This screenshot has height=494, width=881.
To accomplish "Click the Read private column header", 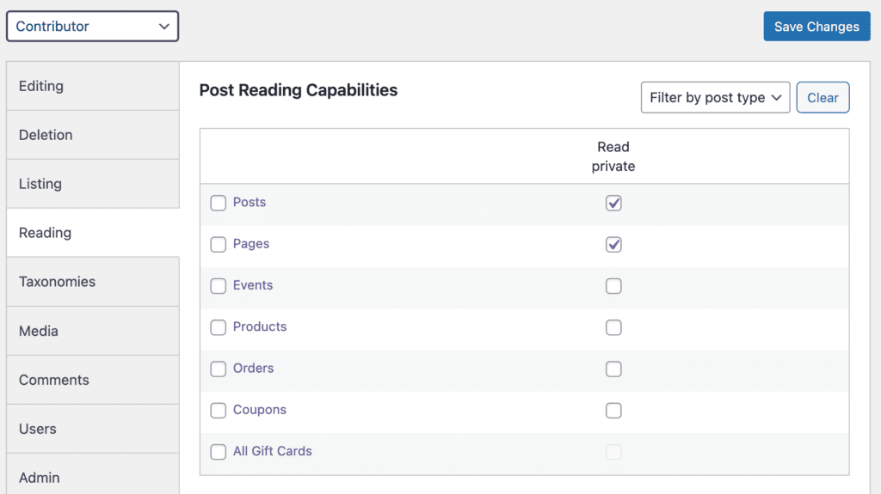I will click(x=613, y=156).
